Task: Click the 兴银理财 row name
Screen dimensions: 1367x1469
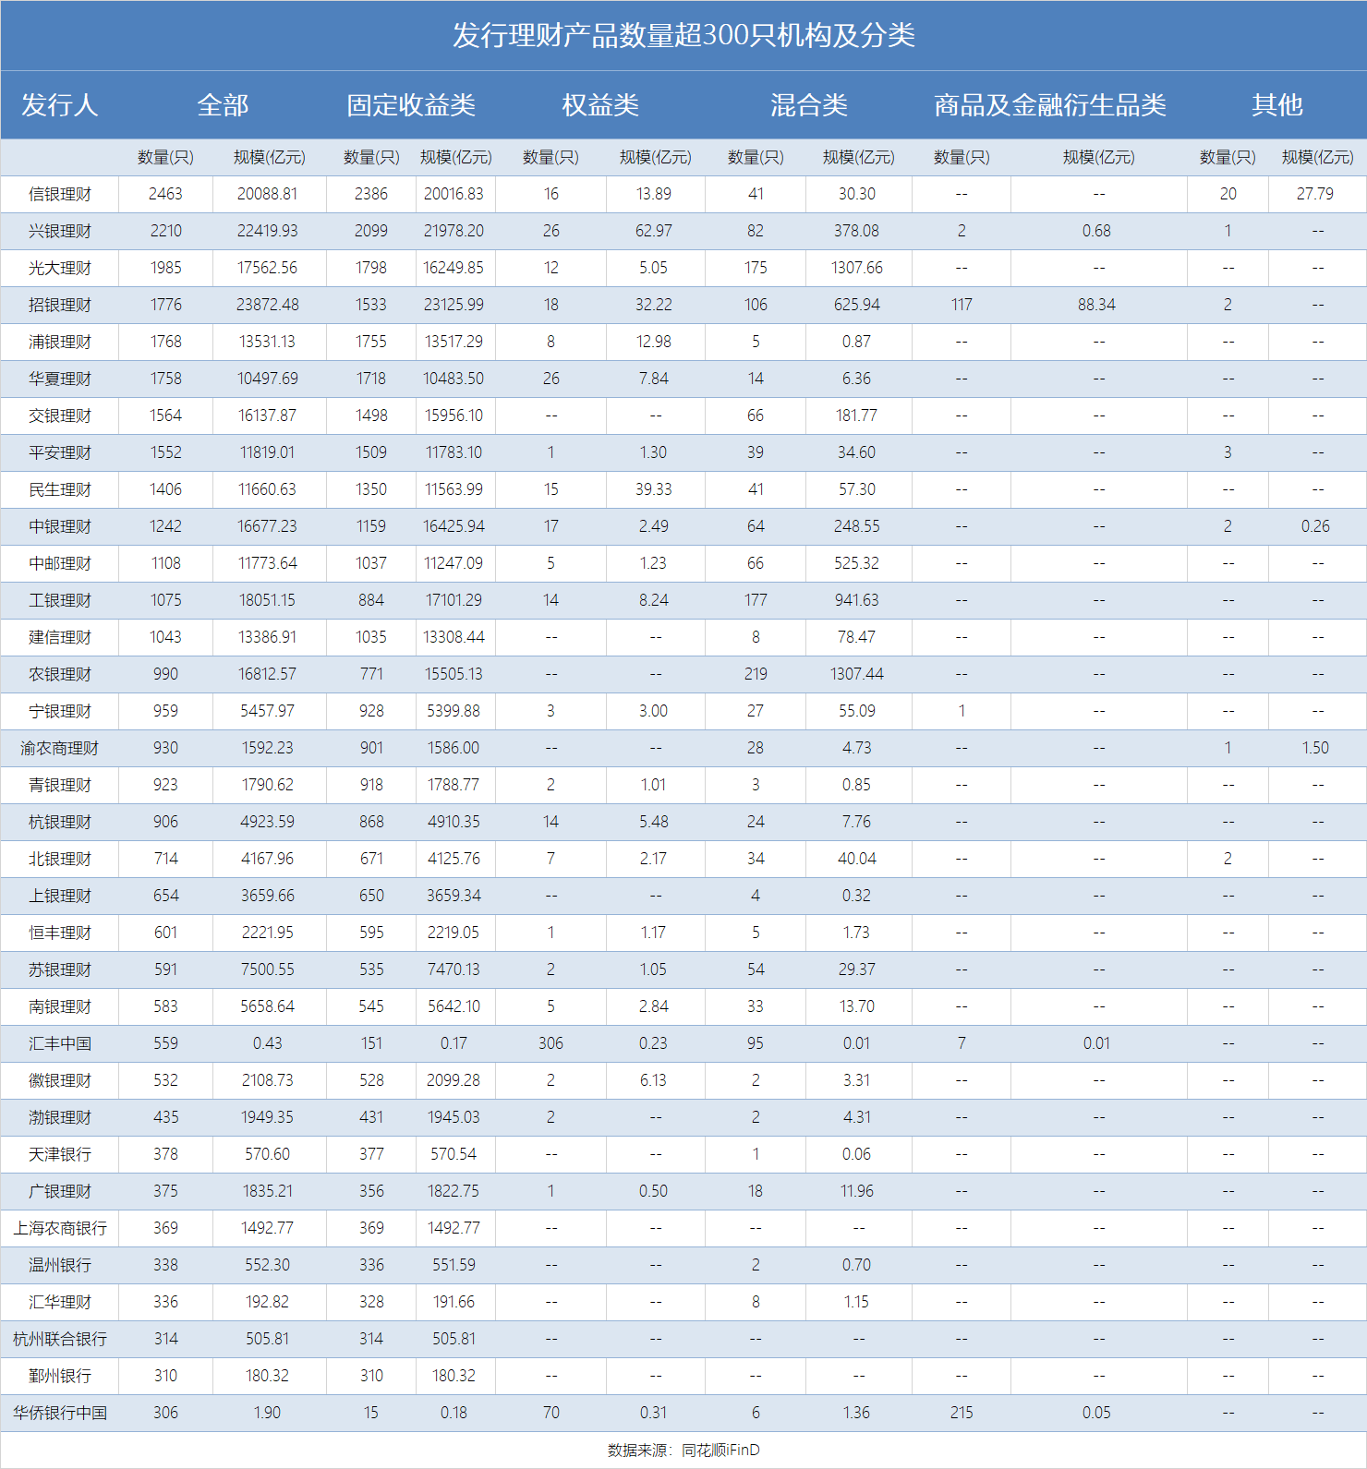Action: click(60, 231)
